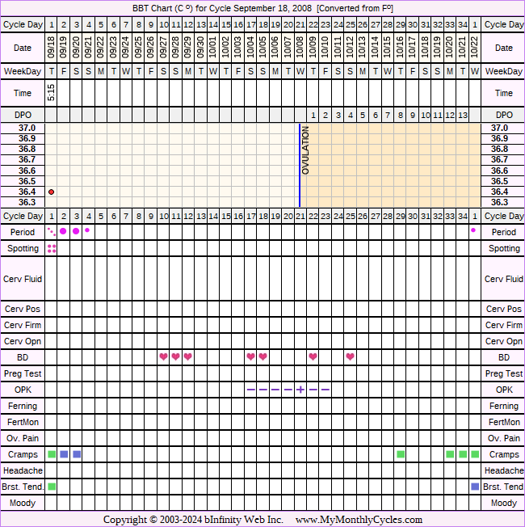Click the green breast tenderness square on day 1

pos(52,487)
